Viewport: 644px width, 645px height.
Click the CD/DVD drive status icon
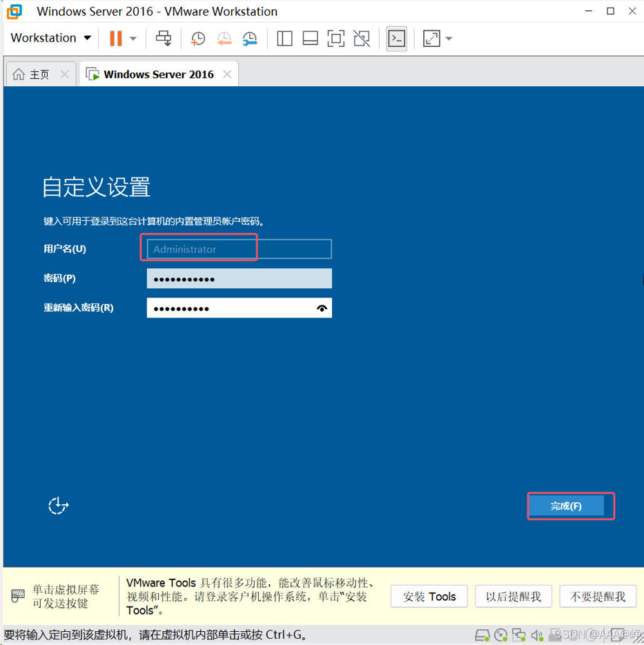(501, 635)
